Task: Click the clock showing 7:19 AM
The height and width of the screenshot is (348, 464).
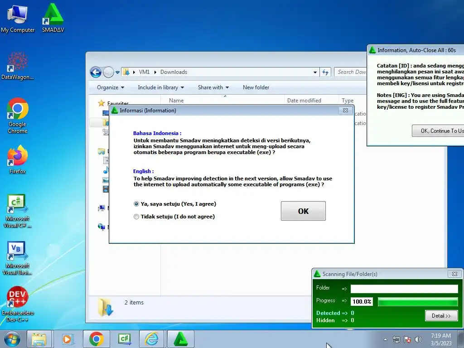Action: [x=440, y=339]
